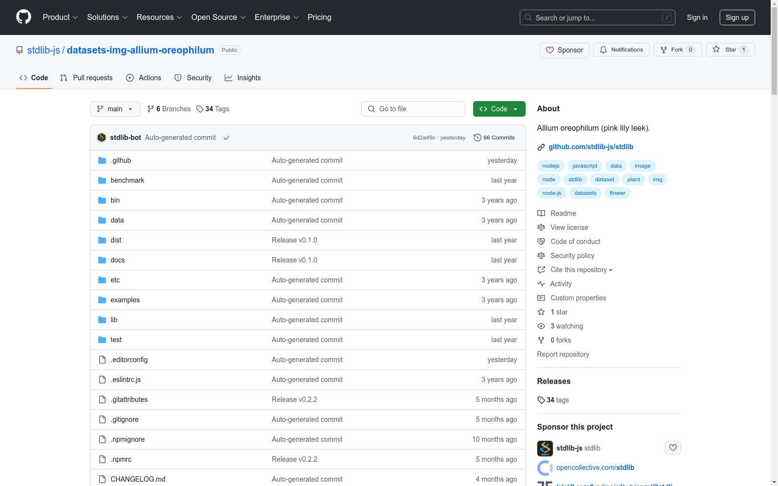Click the Sponsor button

pyautogui.click(x=565, y=50)
